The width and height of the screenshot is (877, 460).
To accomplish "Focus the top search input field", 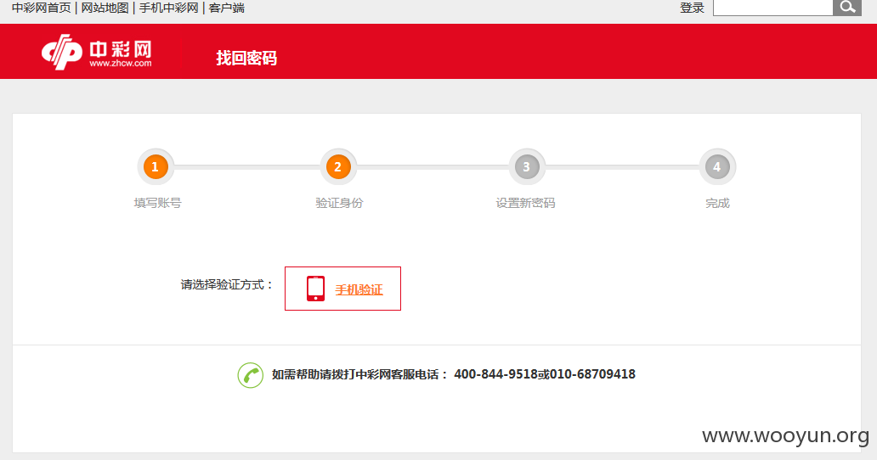I will (773, 8).
